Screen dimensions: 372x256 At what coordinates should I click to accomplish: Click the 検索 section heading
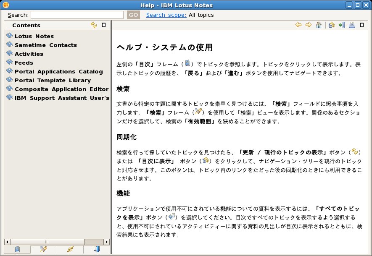point(123,89)
